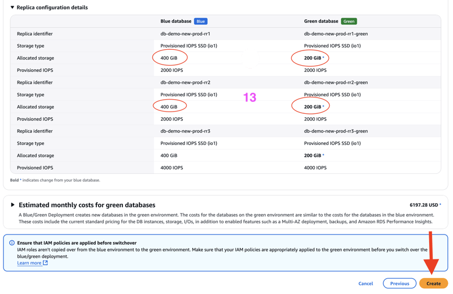
Task: Open the Learn more link
Action: (29, 263)
